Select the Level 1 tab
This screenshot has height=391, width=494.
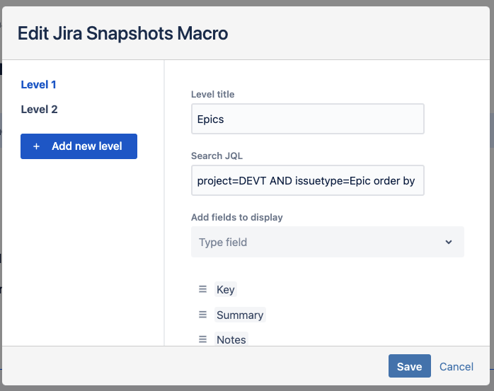pos(38,85)
